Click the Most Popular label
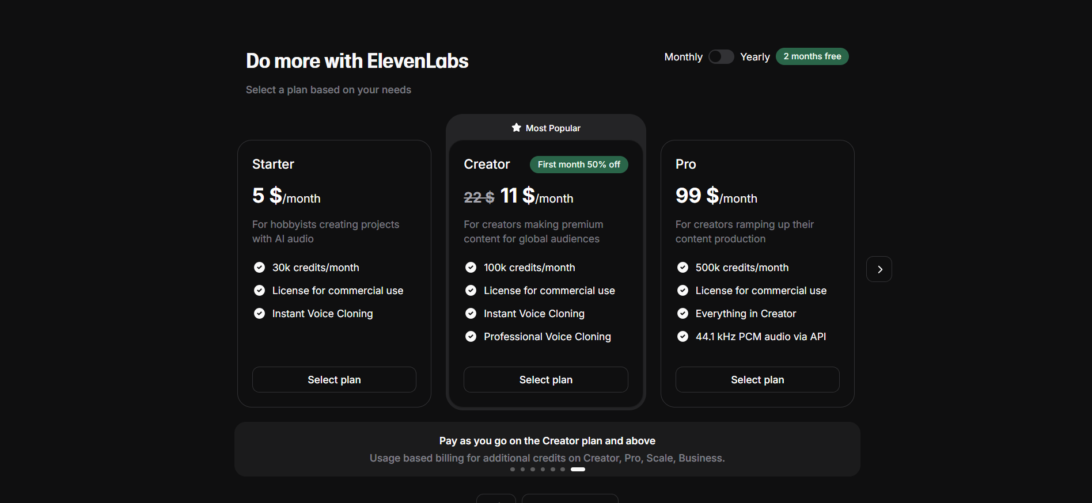 (553, 128)
